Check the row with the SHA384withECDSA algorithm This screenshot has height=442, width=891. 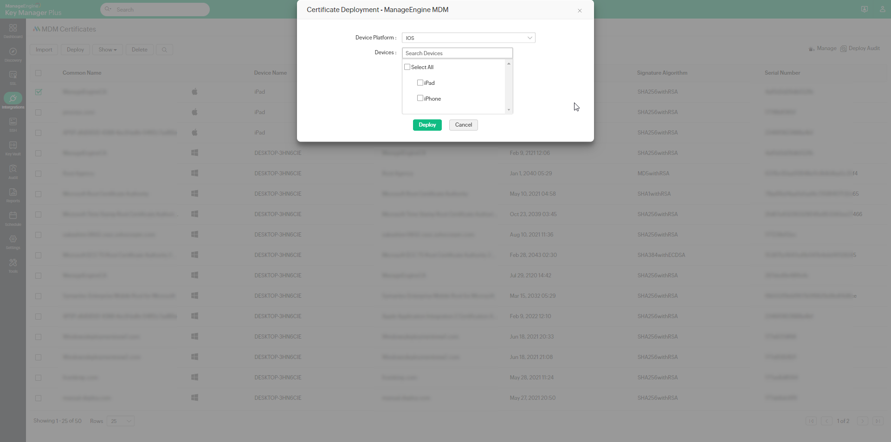pos(38,255)
